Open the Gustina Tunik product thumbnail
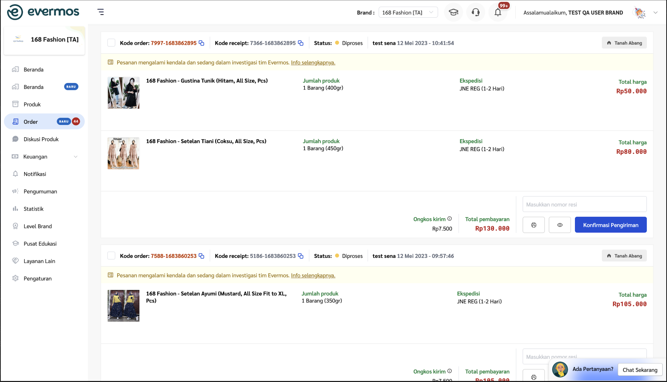The height and width of the screenshot is (382, 667). coord(123,93)
